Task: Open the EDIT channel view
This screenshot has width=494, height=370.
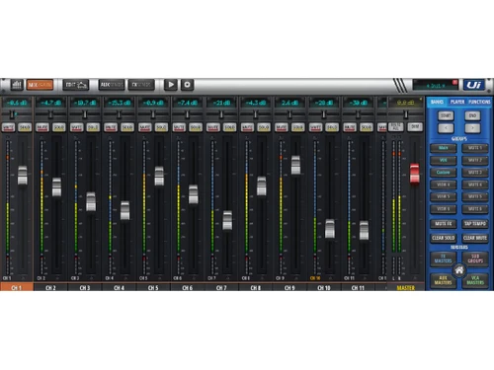Action: [76, 85]
